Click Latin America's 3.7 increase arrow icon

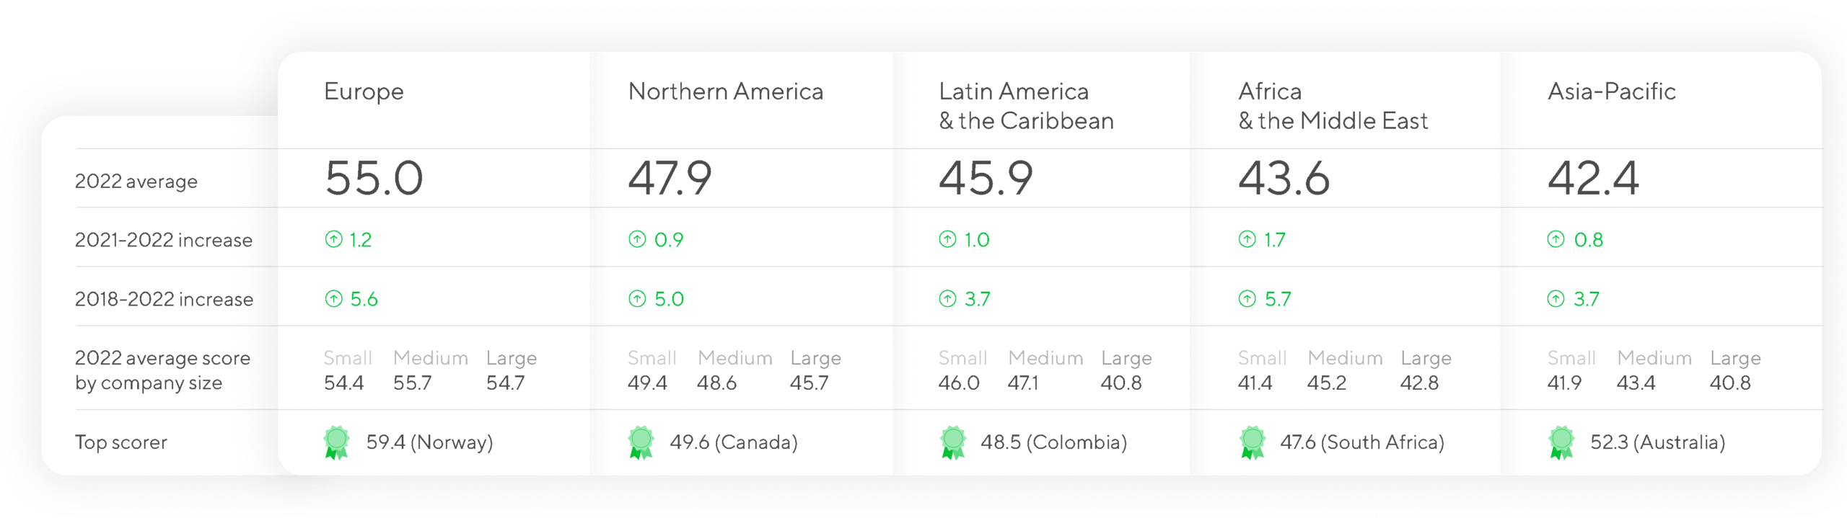point(947,298)
